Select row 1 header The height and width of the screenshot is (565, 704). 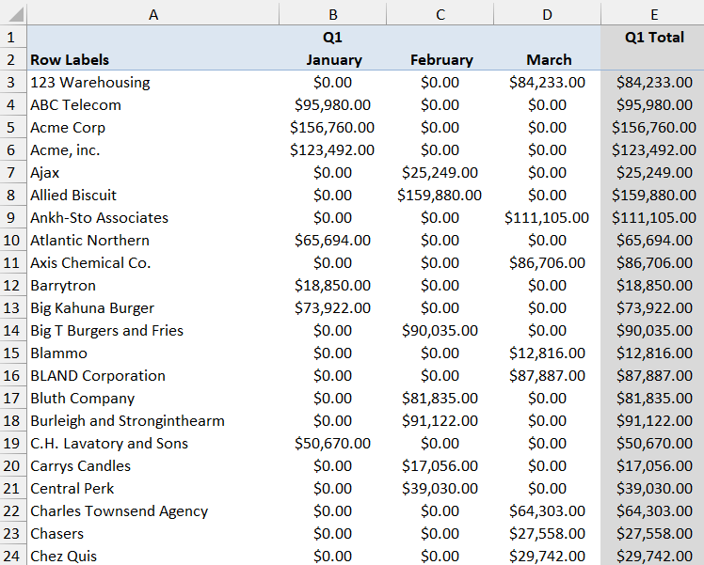(x=11, y=37)
